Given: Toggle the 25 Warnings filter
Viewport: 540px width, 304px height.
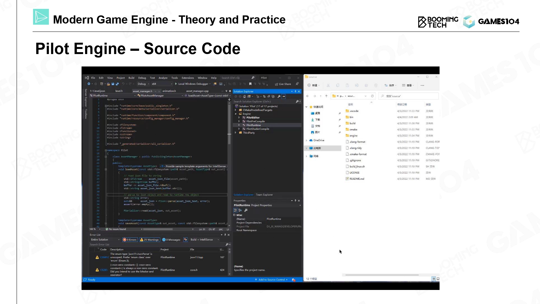Looking at the screenshot, I should point(149,240).
